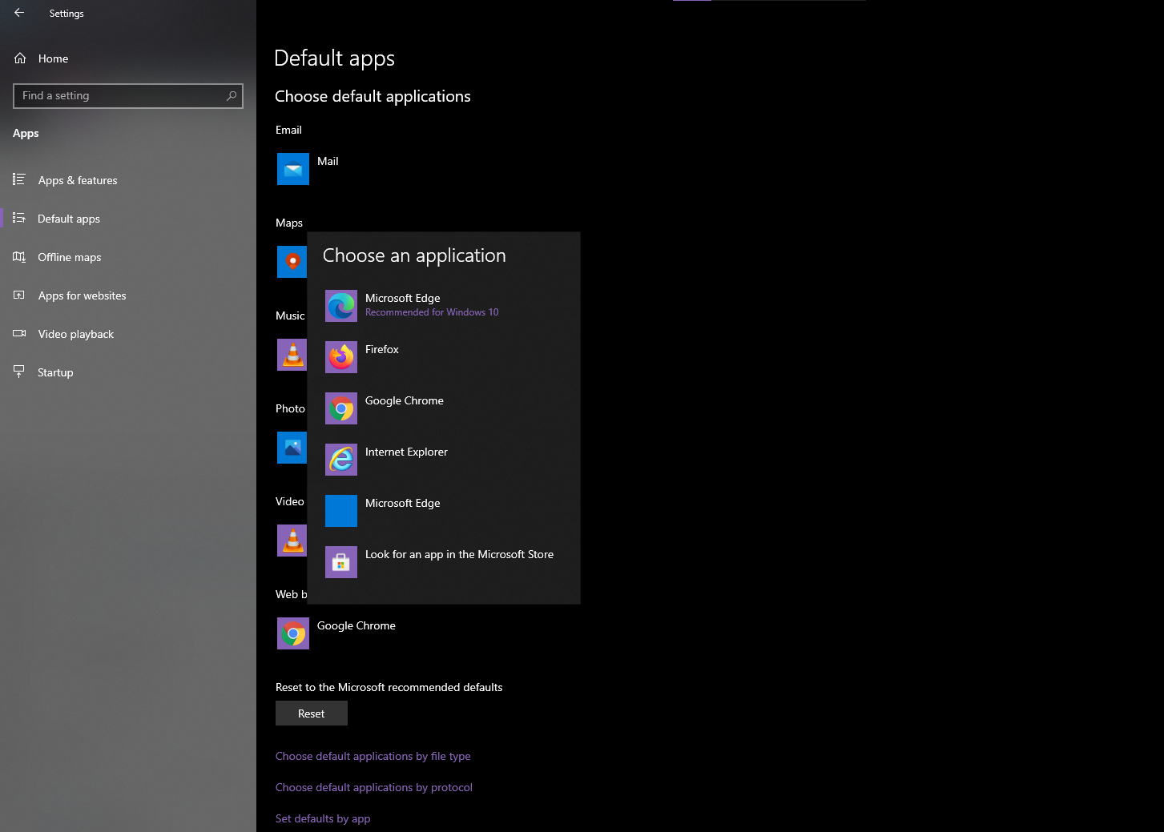
Task: Open the VLC icon under Music player
Action: pos(292,355)
